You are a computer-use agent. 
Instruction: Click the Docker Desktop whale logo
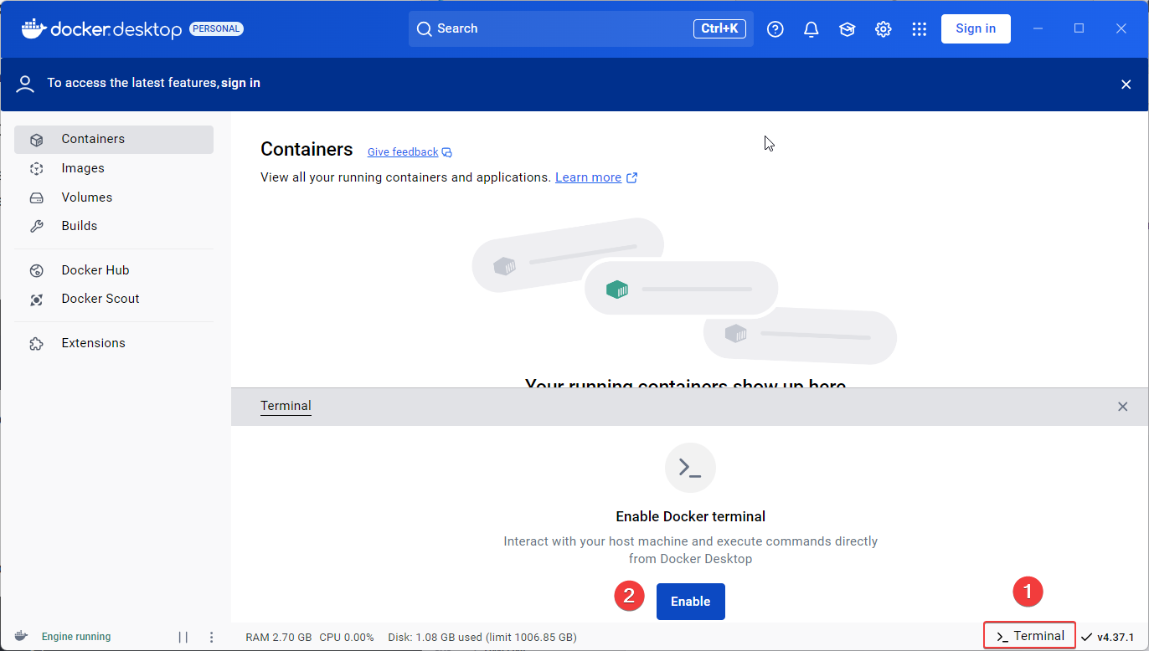click(33, 28)
